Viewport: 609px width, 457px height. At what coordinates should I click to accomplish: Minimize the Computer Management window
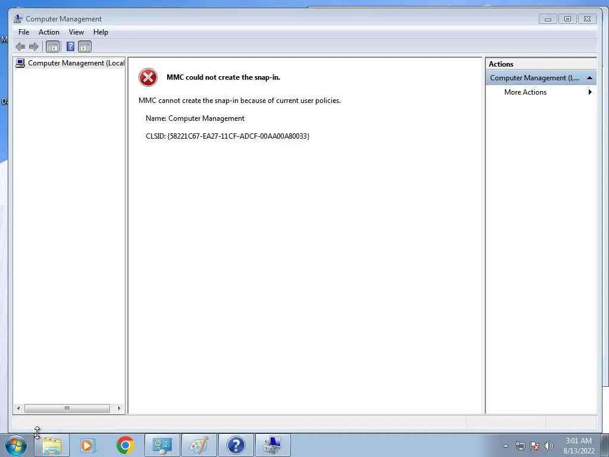(548, 18)
